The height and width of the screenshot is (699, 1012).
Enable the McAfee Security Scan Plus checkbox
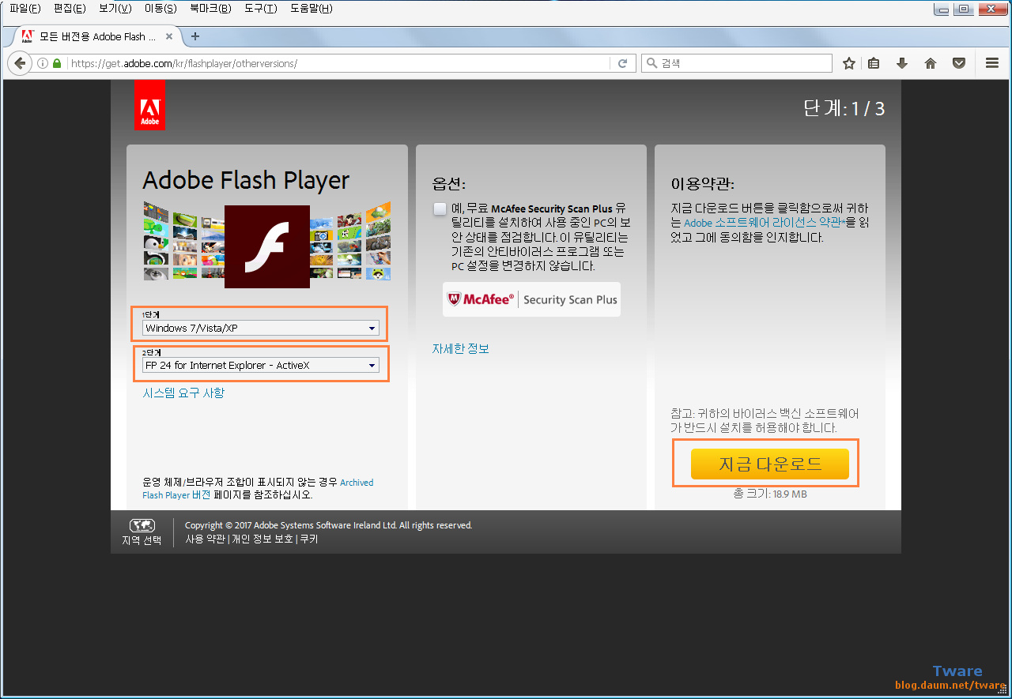click(440, 209)
